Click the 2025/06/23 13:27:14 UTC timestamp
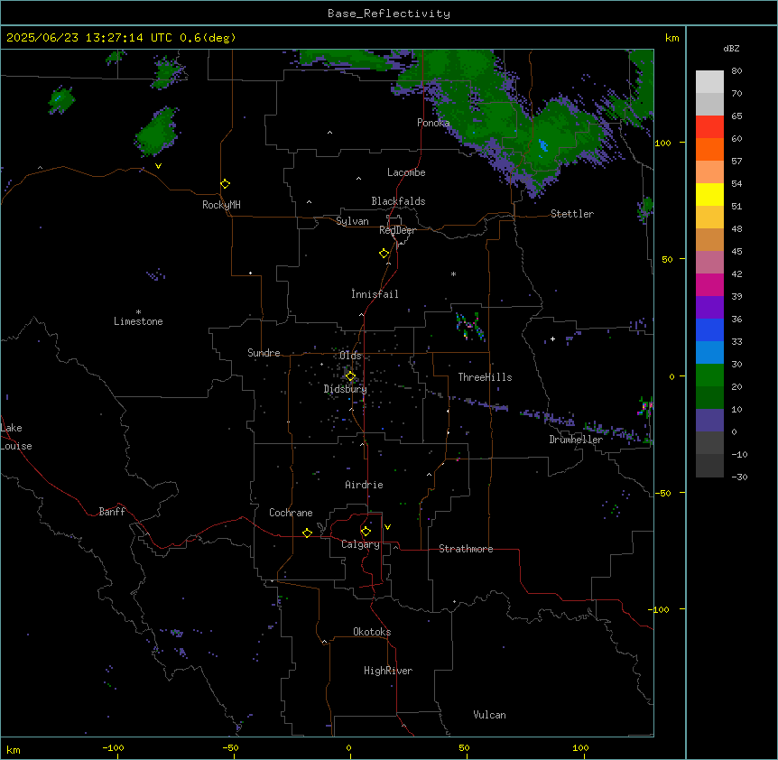 click(89, 38)
